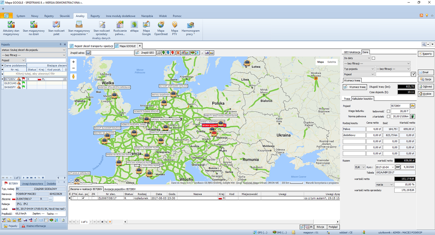Click the orange filter icon in orders navigator

point(110,222)
